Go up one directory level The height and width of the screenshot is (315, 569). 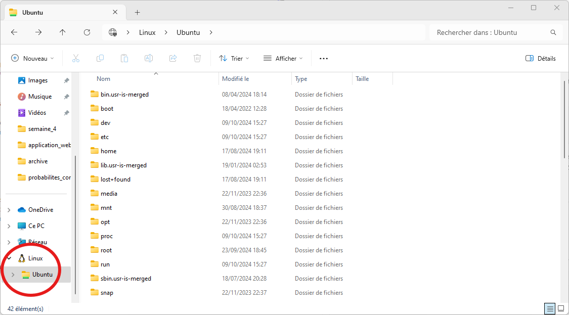(63, 32)
